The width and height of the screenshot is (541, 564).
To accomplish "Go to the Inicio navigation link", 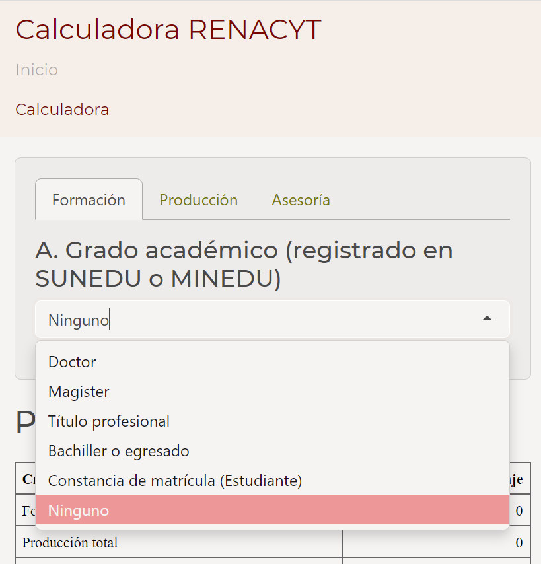I will tap(37, 70).
